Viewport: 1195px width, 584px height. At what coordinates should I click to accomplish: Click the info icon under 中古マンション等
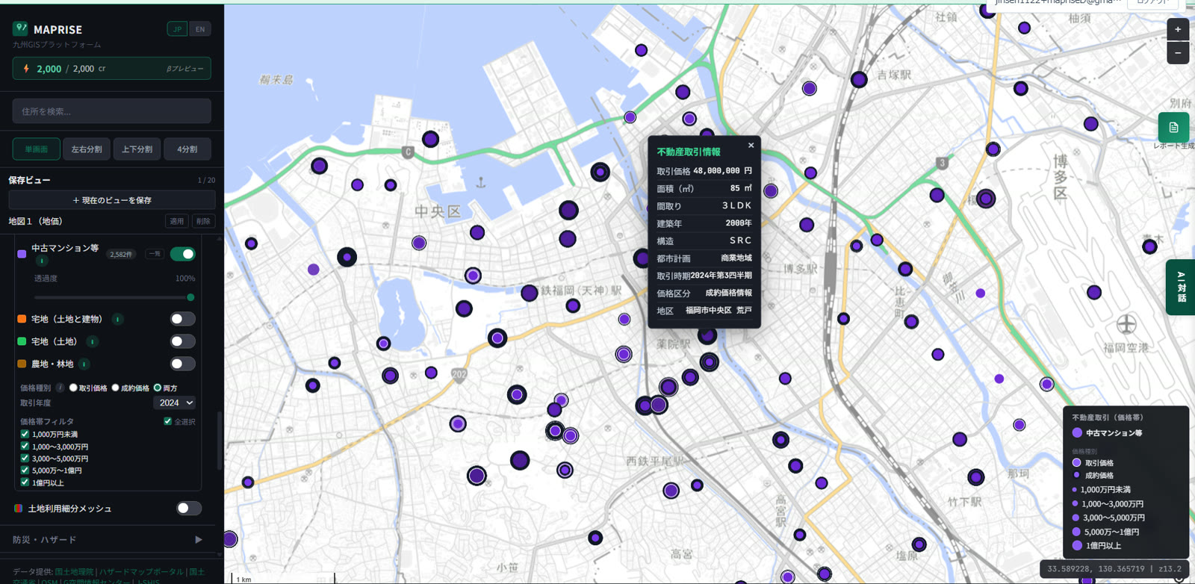(x=42, y=261)
